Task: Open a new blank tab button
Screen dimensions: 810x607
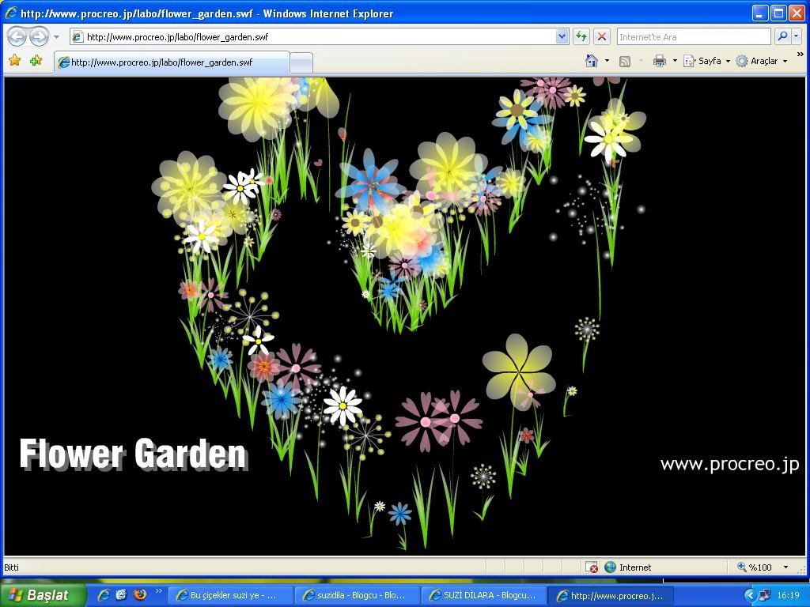Action: [x=301, y=63]
